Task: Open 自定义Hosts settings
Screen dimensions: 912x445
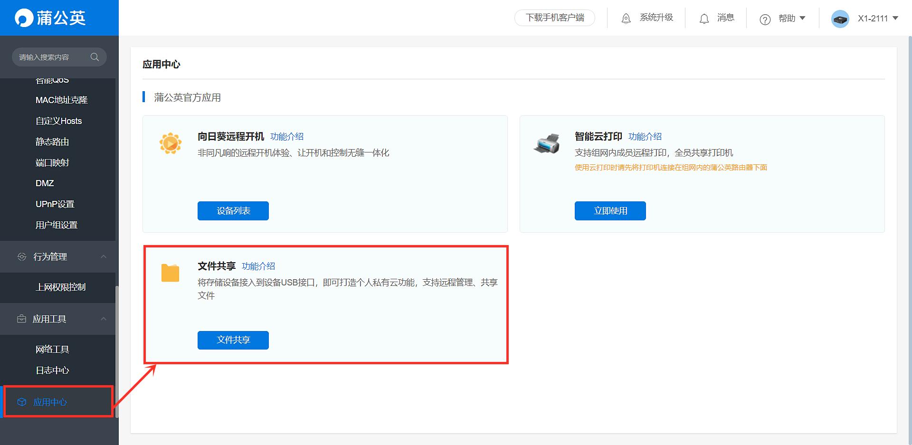Action: [x=58, y=121]
